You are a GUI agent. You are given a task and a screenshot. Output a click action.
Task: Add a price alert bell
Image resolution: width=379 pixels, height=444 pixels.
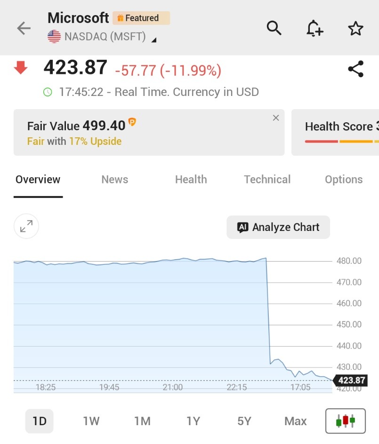pos(314,29)
